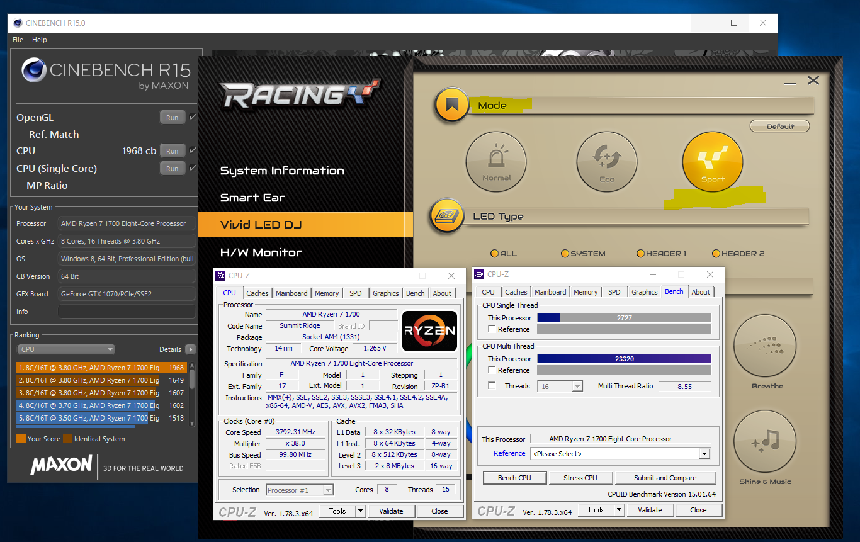
Task: Click the CPU-Z icon in Bench window titlebar
Action: (479, 274)
